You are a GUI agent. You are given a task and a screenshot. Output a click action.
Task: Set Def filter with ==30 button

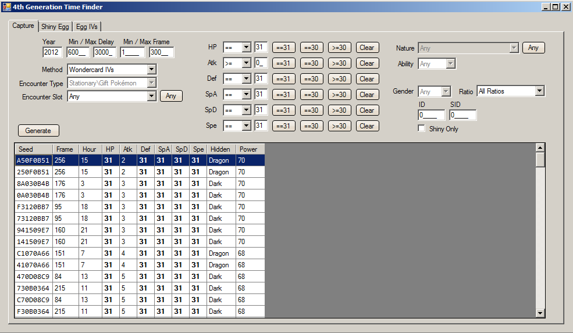point(311,79)
